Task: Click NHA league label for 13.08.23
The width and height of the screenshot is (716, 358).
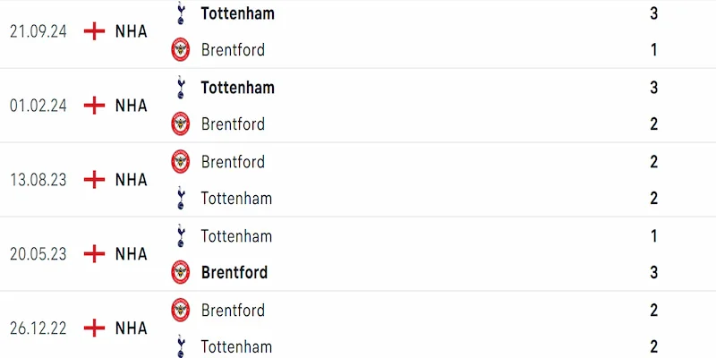Action: (x=132, y=180)
